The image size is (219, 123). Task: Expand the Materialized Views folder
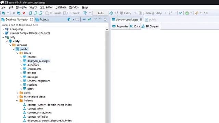tap(17, 97)
